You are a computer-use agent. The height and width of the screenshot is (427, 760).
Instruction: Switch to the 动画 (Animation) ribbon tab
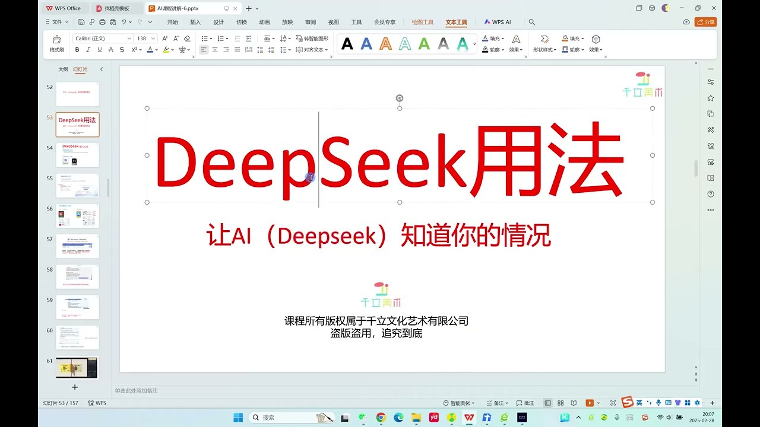pos(264,22)
